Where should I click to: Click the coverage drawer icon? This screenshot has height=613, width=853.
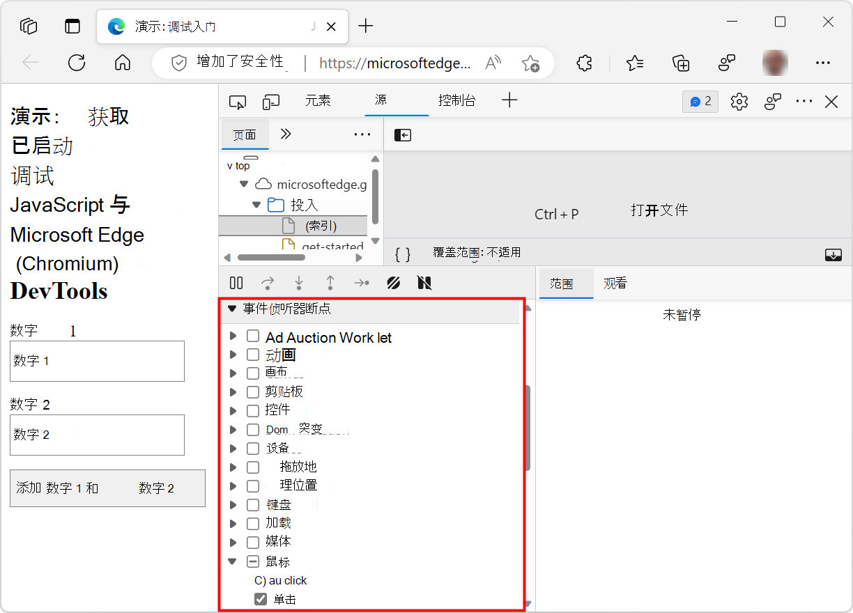click(x=833, y=255)
